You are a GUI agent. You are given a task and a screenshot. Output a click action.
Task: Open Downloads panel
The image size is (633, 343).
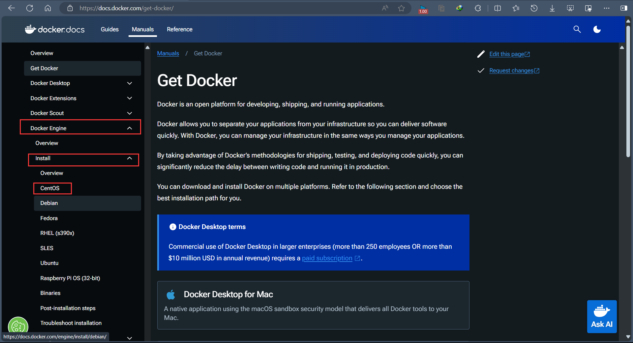[x=552, y=8]
